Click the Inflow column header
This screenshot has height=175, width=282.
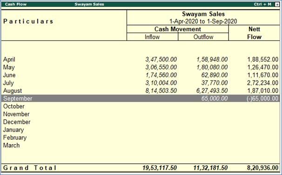point(152,37)
